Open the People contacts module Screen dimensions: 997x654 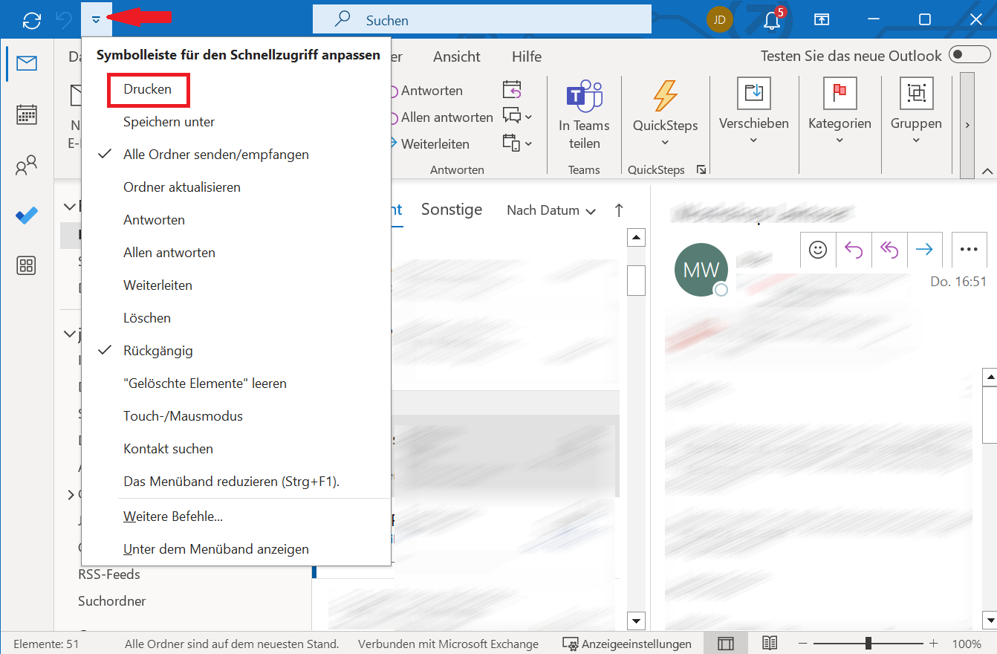click(27, 165)
